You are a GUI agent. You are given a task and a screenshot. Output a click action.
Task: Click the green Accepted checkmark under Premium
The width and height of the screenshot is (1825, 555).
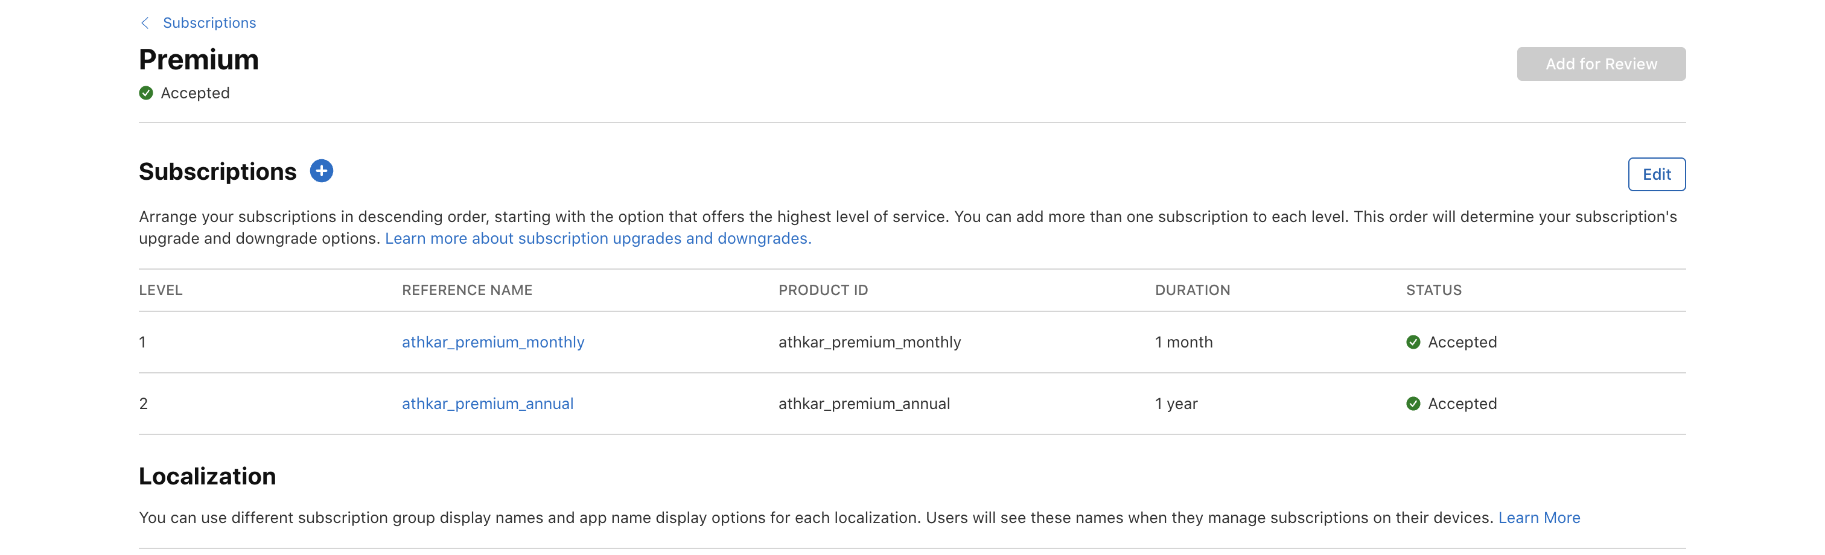[x=146, y=93]
